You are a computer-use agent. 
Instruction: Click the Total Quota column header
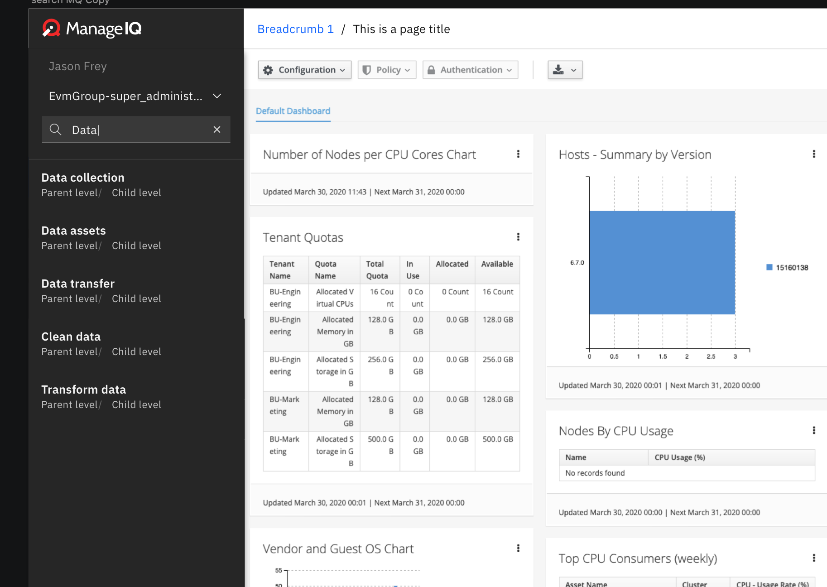click(x=380, y=270)
